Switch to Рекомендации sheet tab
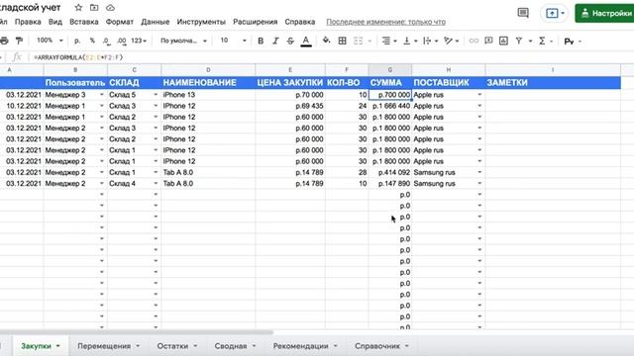Viewport: 634px width, 356px height. point(305,346)
